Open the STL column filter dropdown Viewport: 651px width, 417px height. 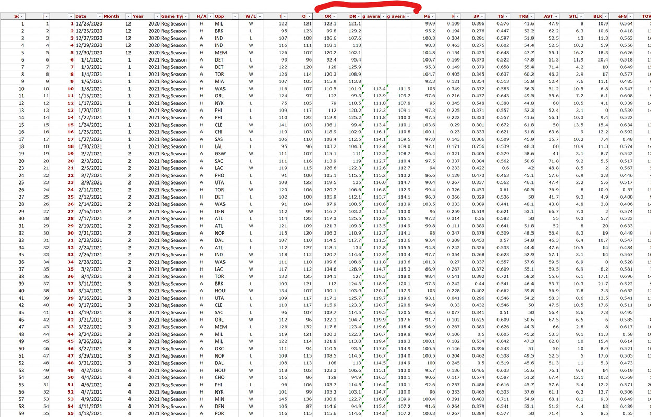pos(581,17)
